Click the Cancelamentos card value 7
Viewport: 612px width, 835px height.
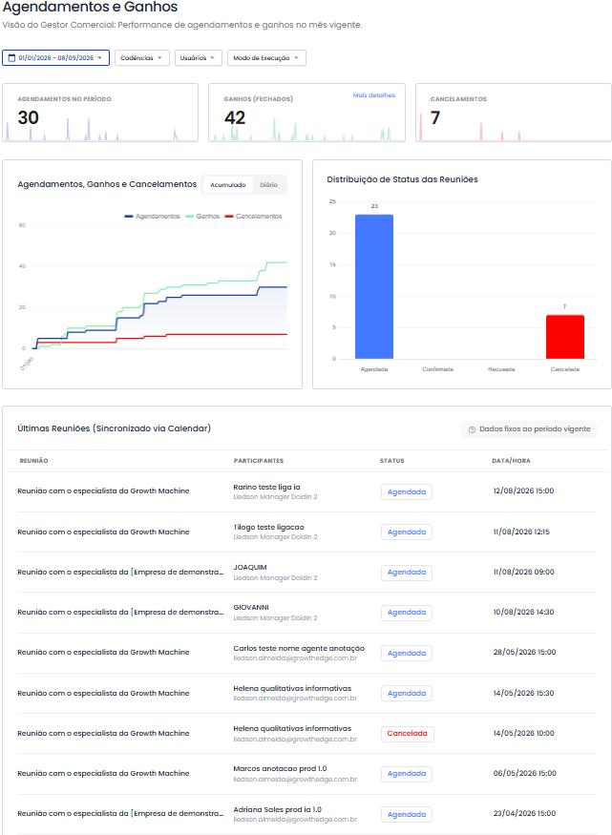coord(435,117)
